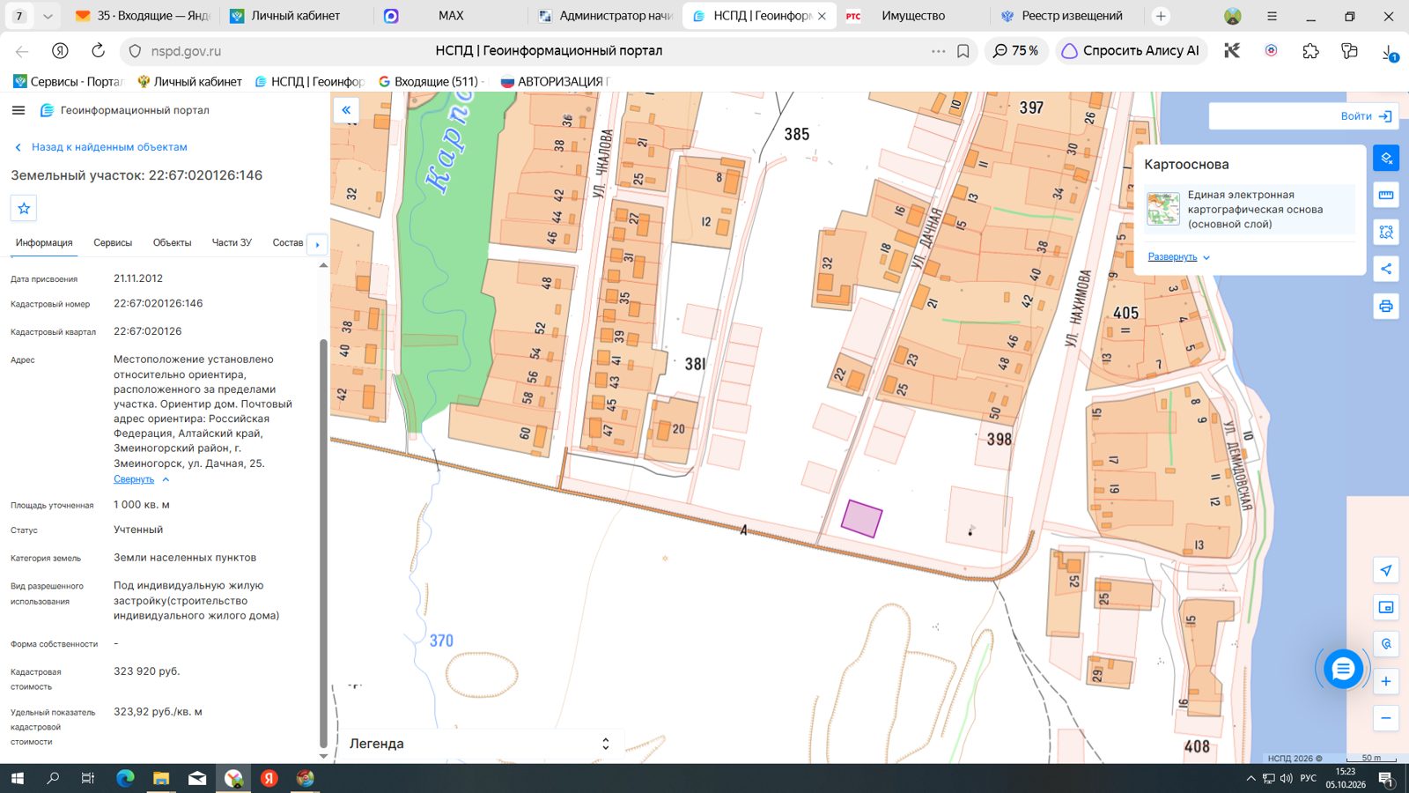The height and width of the screenshot is (793, 1409).
Task: Zoom in the map with plus button
Action: [x=1386, y=681]
